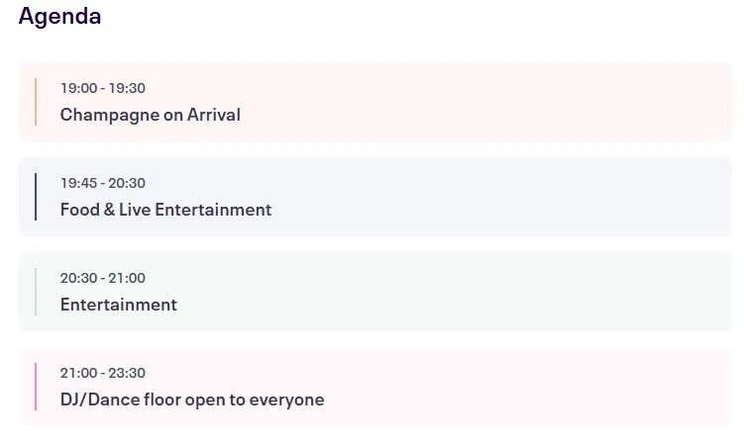Click the 21:00 - 23:30 time label
The image size is (744, 444).
coord(102,373)
